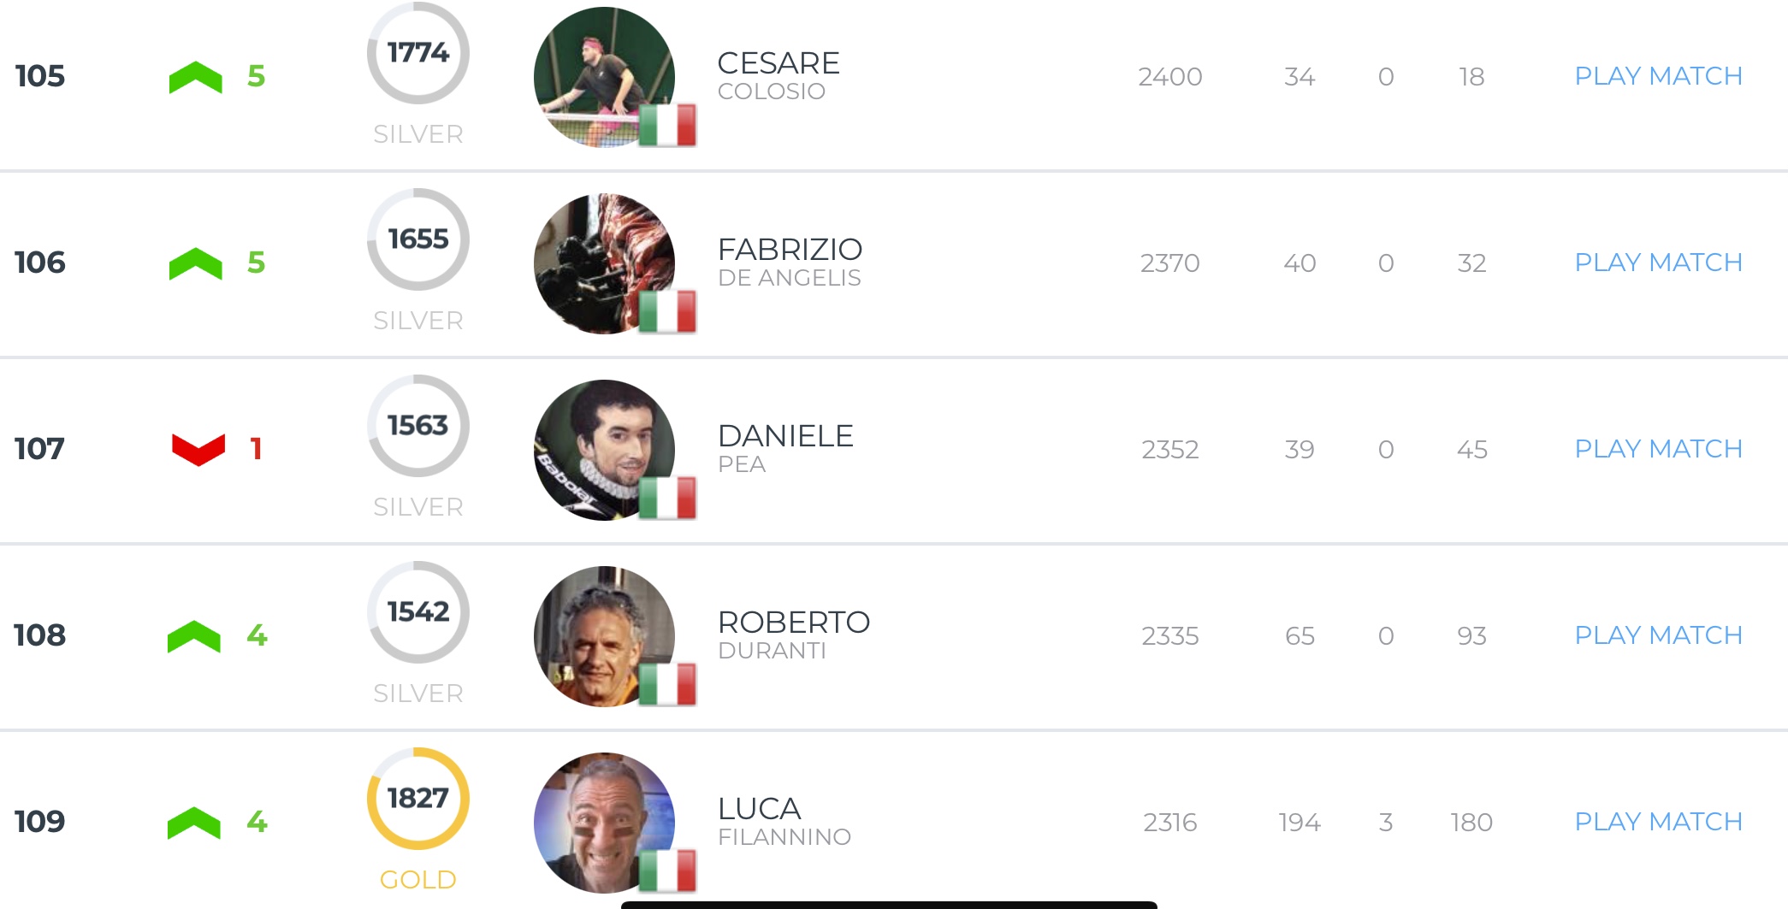The height and width of the screenshot is (909, 1788).
Task: Open Cesare Colosio's profile photo
Action: 602,75
